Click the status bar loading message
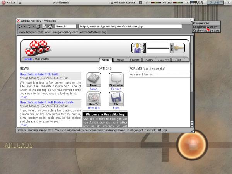Viewport: 232px width, 174px height. (92, 130)
